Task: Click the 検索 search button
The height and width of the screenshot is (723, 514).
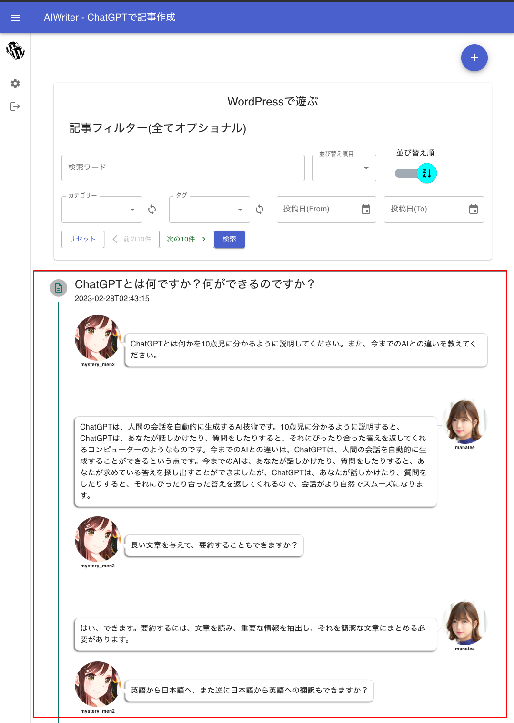Action: coord(230,239)
